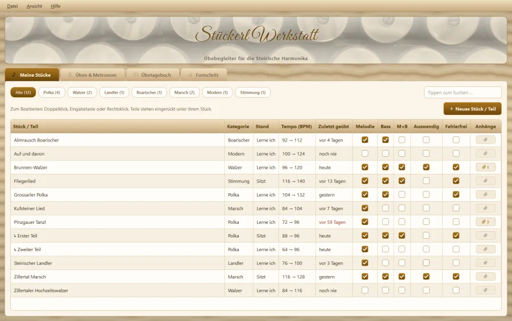Open attachments for Zillertal Marsch
Viewport: 512px width, 321px height.
(486, 277)
